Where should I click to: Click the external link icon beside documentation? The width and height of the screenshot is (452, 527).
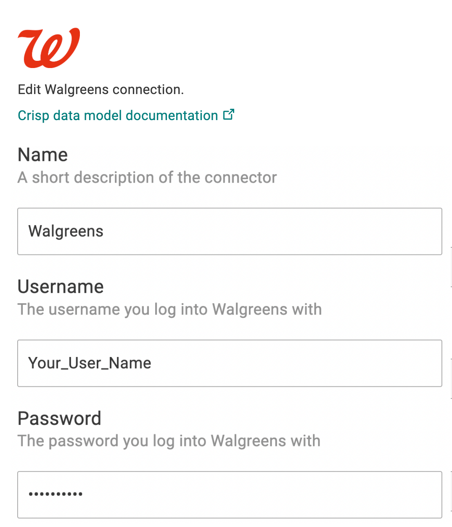[229, 115]
